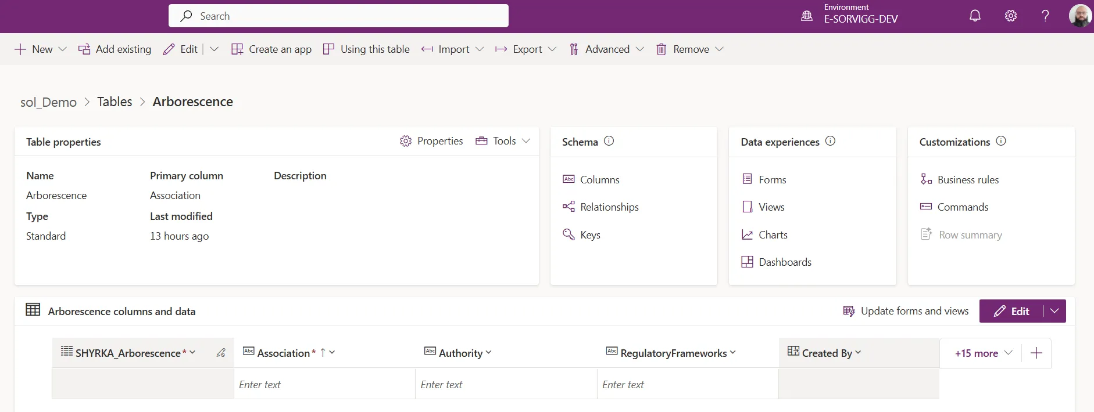Click the Commands icon
The height and width of the screenshot is (412, 1094).
point(926,207)
